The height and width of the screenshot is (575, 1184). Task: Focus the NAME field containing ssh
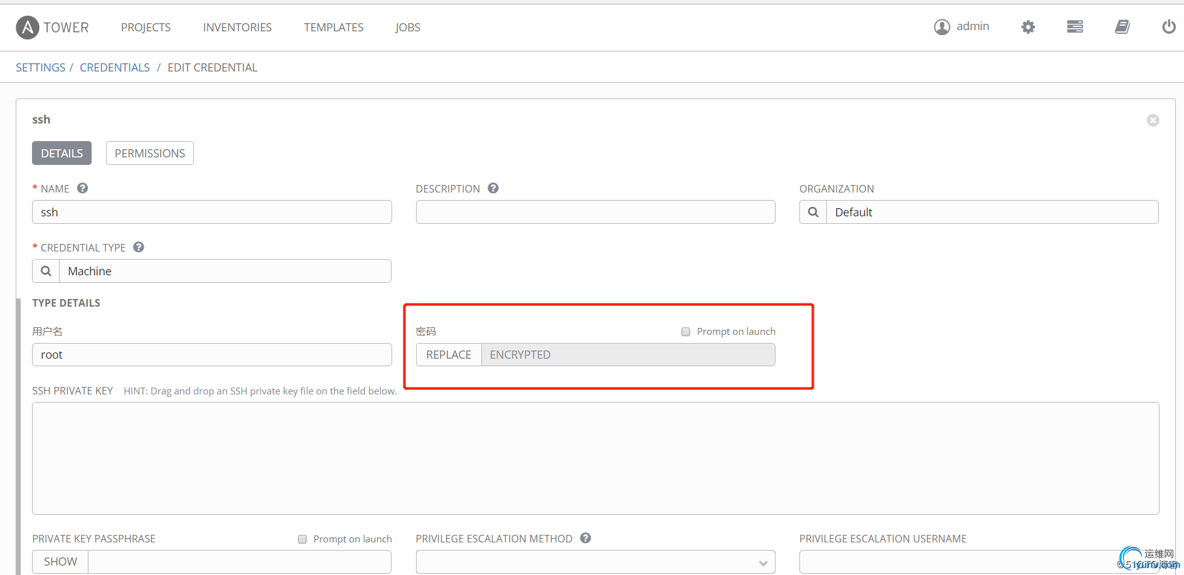212,212
